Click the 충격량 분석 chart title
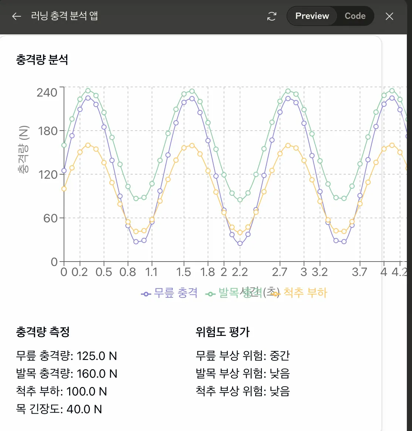Screen dimensions: 412x431 pos(42,59)
